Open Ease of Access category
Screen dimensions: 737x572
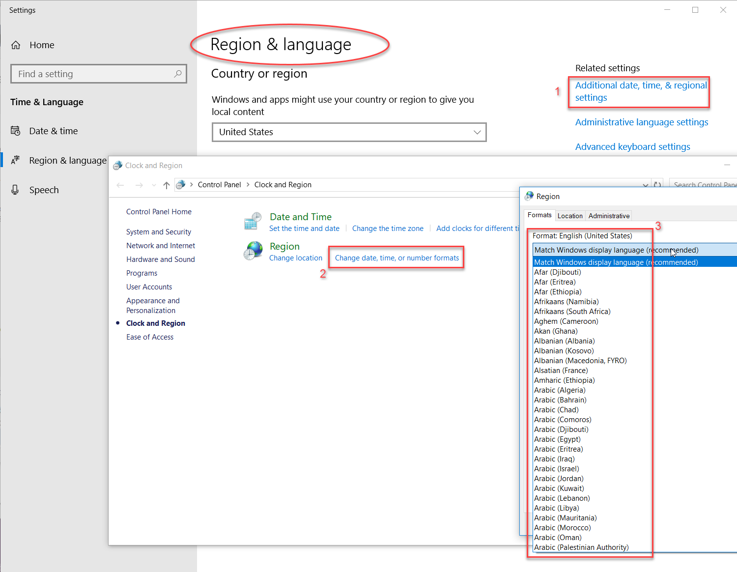150,337
